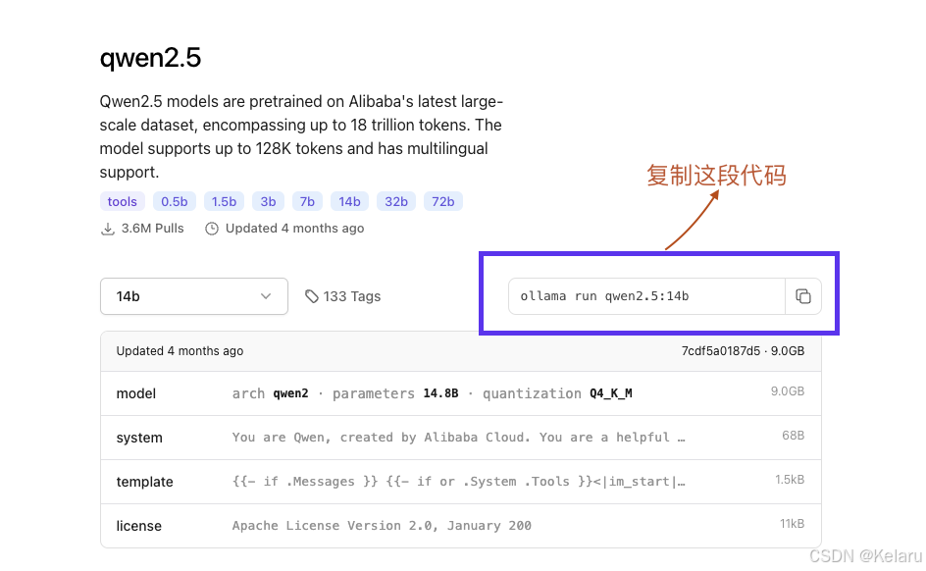The image size is (926, 571).
Task: Open the 133 Tags link
Action: [x=342, y=296]
